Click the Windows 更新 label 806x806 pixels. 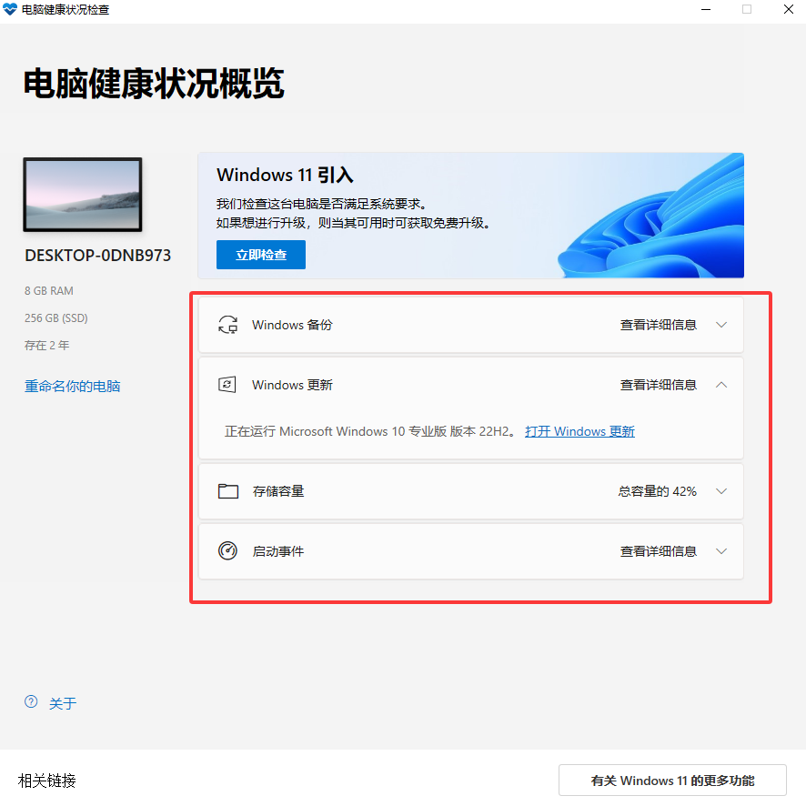[292, 385]
